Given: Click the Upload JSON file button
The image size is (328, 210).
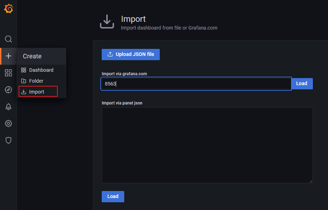Looking at the screenshot, I should [x=131, y=55].
